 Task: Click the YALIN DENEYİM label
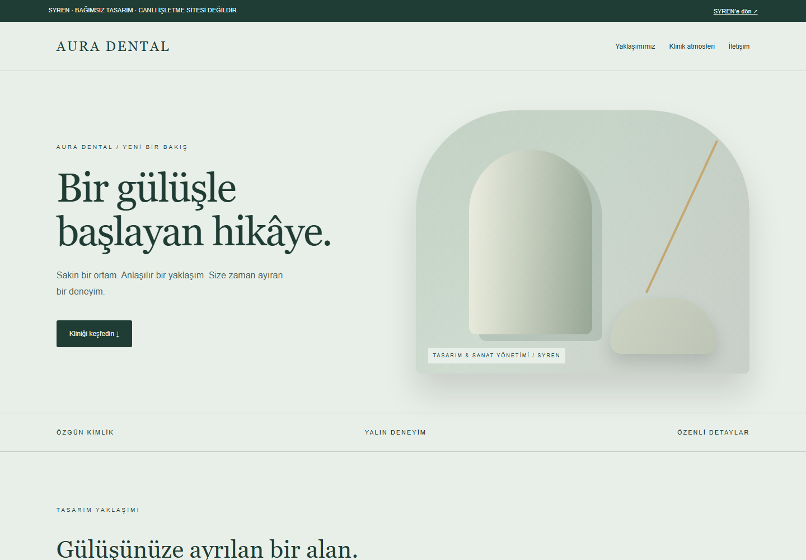coord(395,432)
